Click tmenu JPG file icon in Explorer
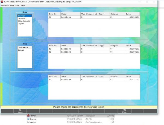 point(28,119)
